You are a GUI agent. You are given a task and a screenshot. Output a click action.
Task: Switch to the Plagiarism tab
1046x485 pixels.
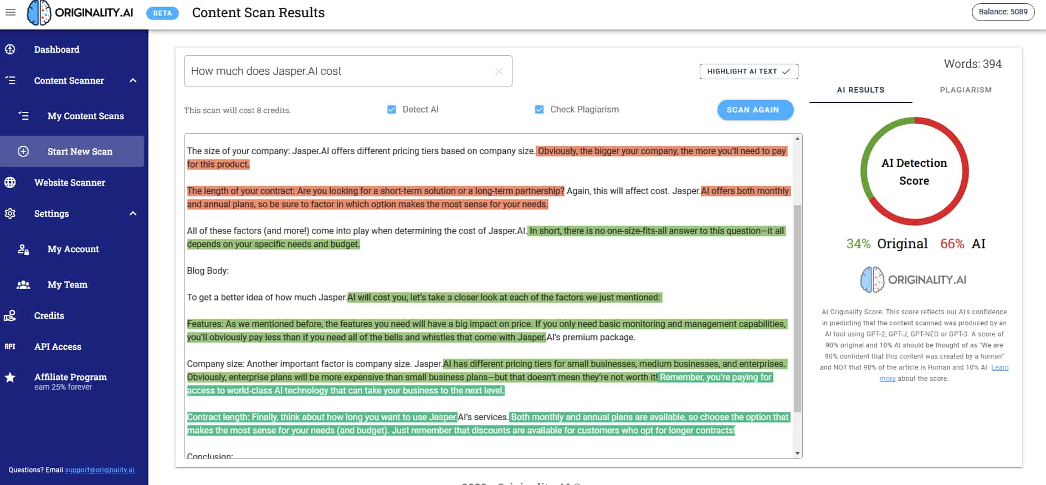[966, 89]
